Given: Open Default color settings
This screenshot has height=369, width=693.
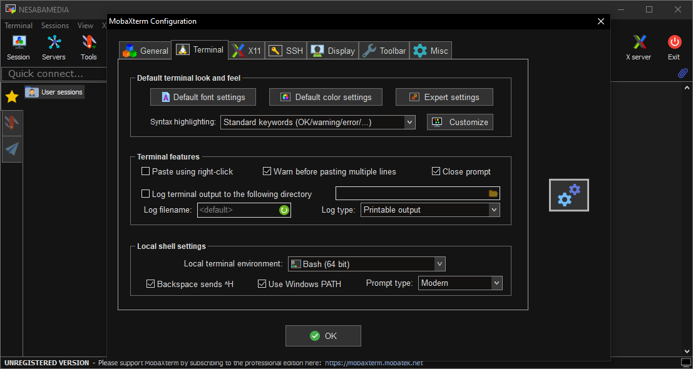Looking at the screenshot, I should point(326,97).
